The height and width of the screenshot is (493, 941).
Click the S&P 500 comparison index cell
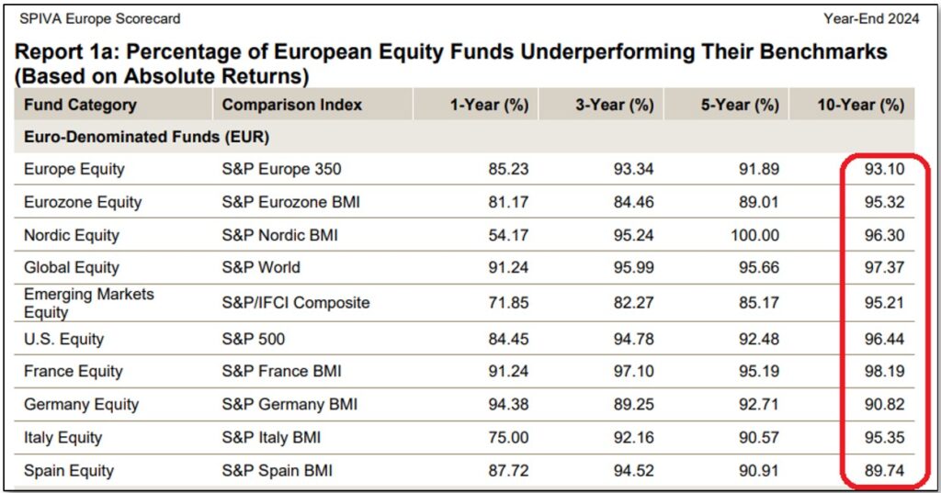click(254, 339)
